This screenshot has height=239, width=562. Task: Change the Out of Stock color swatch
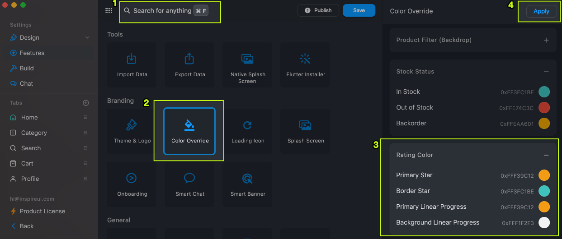(x=544, y=108)
